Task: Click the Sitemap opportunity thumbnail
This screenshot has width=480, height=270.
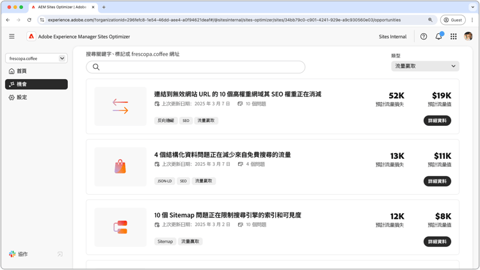Action: 120,227
